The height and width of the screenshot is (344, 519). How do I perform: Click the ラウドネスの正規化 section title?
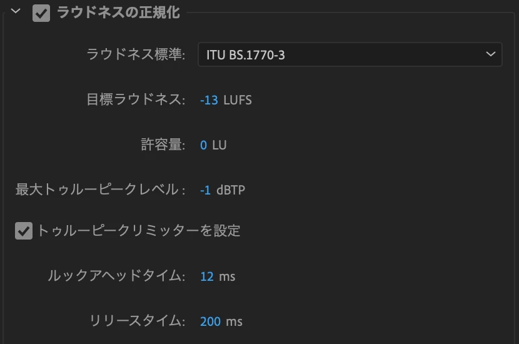(119, 13)
